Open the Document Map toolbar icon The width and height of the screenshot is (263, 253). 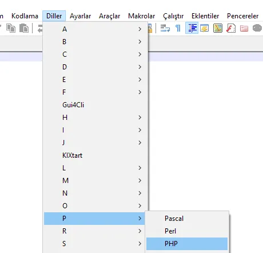218,28
